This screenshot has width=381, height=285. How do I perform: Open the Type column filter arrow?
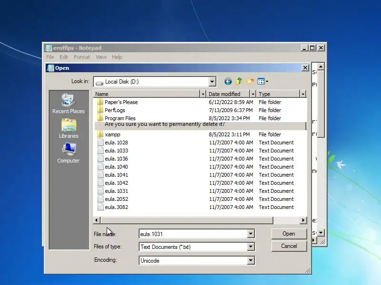[303, 94]
